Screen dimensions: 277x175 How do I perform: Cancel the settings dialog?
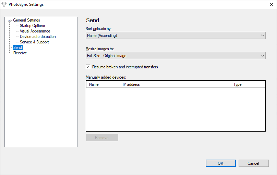click(x=253, y=163)
